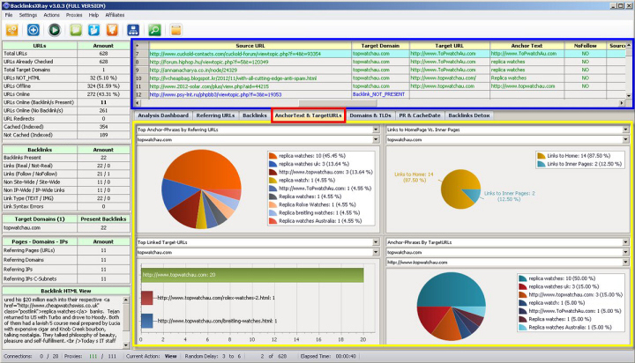The height and width of the screenshot is (363, 635).
Task: Click gold swatch for Links to Home legend
Action: [541, 156]
